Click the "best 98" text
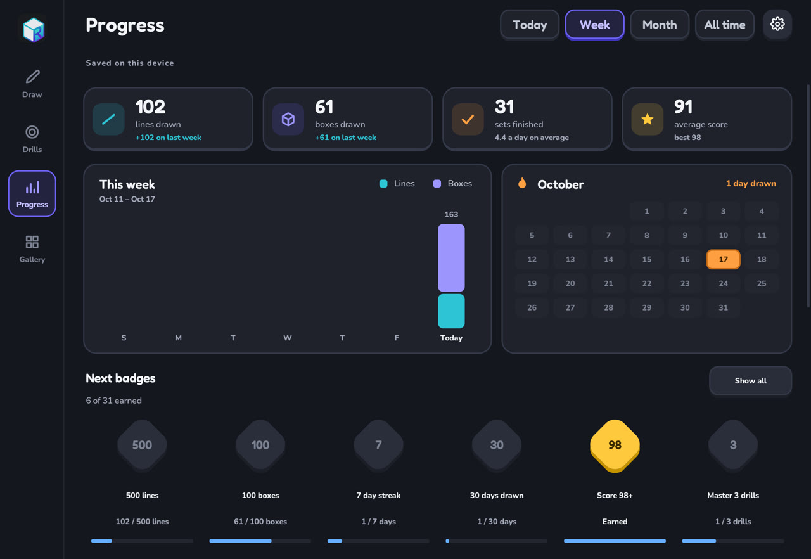Screen dimensions: 811x559 687,138
